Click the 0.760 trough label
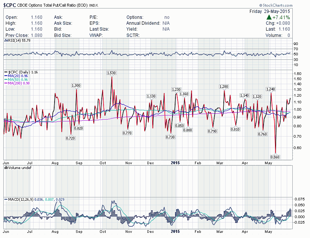310x238 pixels. [x=262, y=134]
